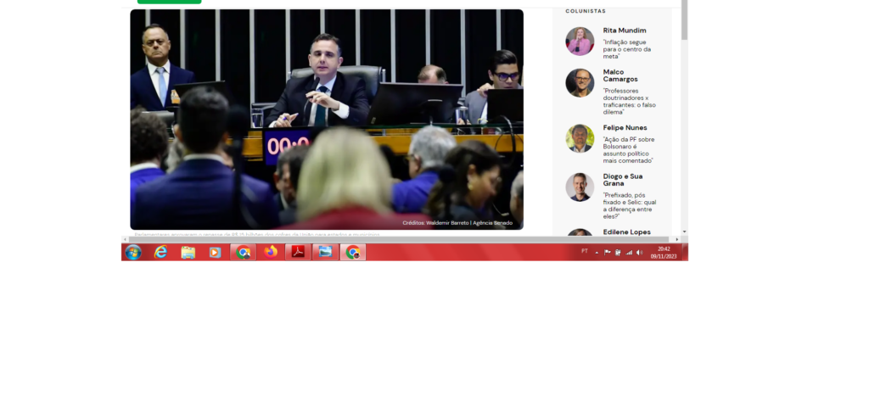Open the clock showing 20:42 09/11/2023
The image size is (869, 413).
tap(664, 253)
